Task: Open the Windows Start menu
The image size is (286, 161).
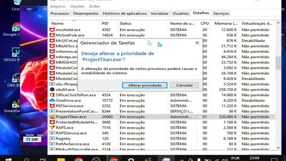Action: pyautogui.click(x=8, y=160)
